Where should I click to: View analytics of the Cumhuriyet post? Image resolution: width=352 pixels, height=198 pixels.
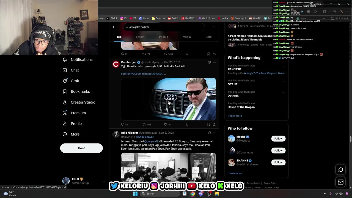point(187,125)
